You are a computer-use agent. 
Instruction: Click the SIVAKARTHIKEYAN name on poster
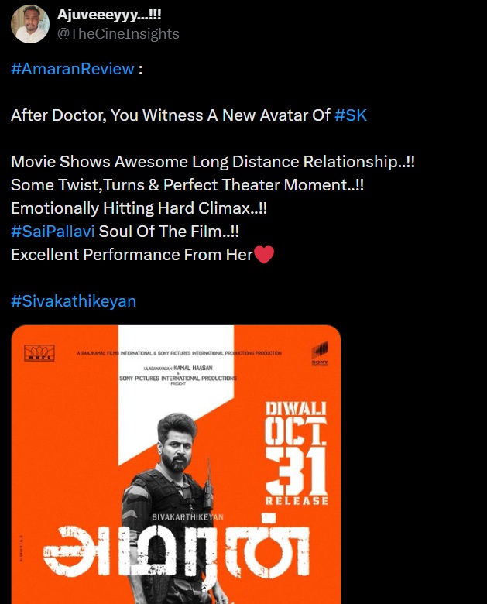(187, 517)
